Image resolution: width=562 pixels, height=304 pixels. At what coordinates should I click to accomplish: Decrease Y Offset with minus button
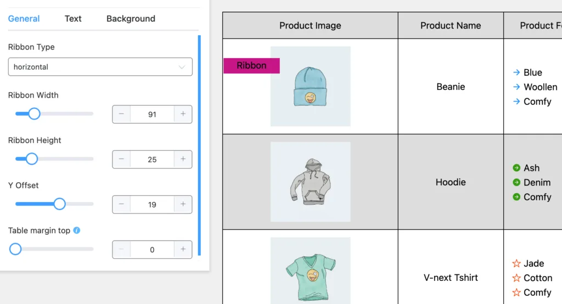click(x=121, y=204)
